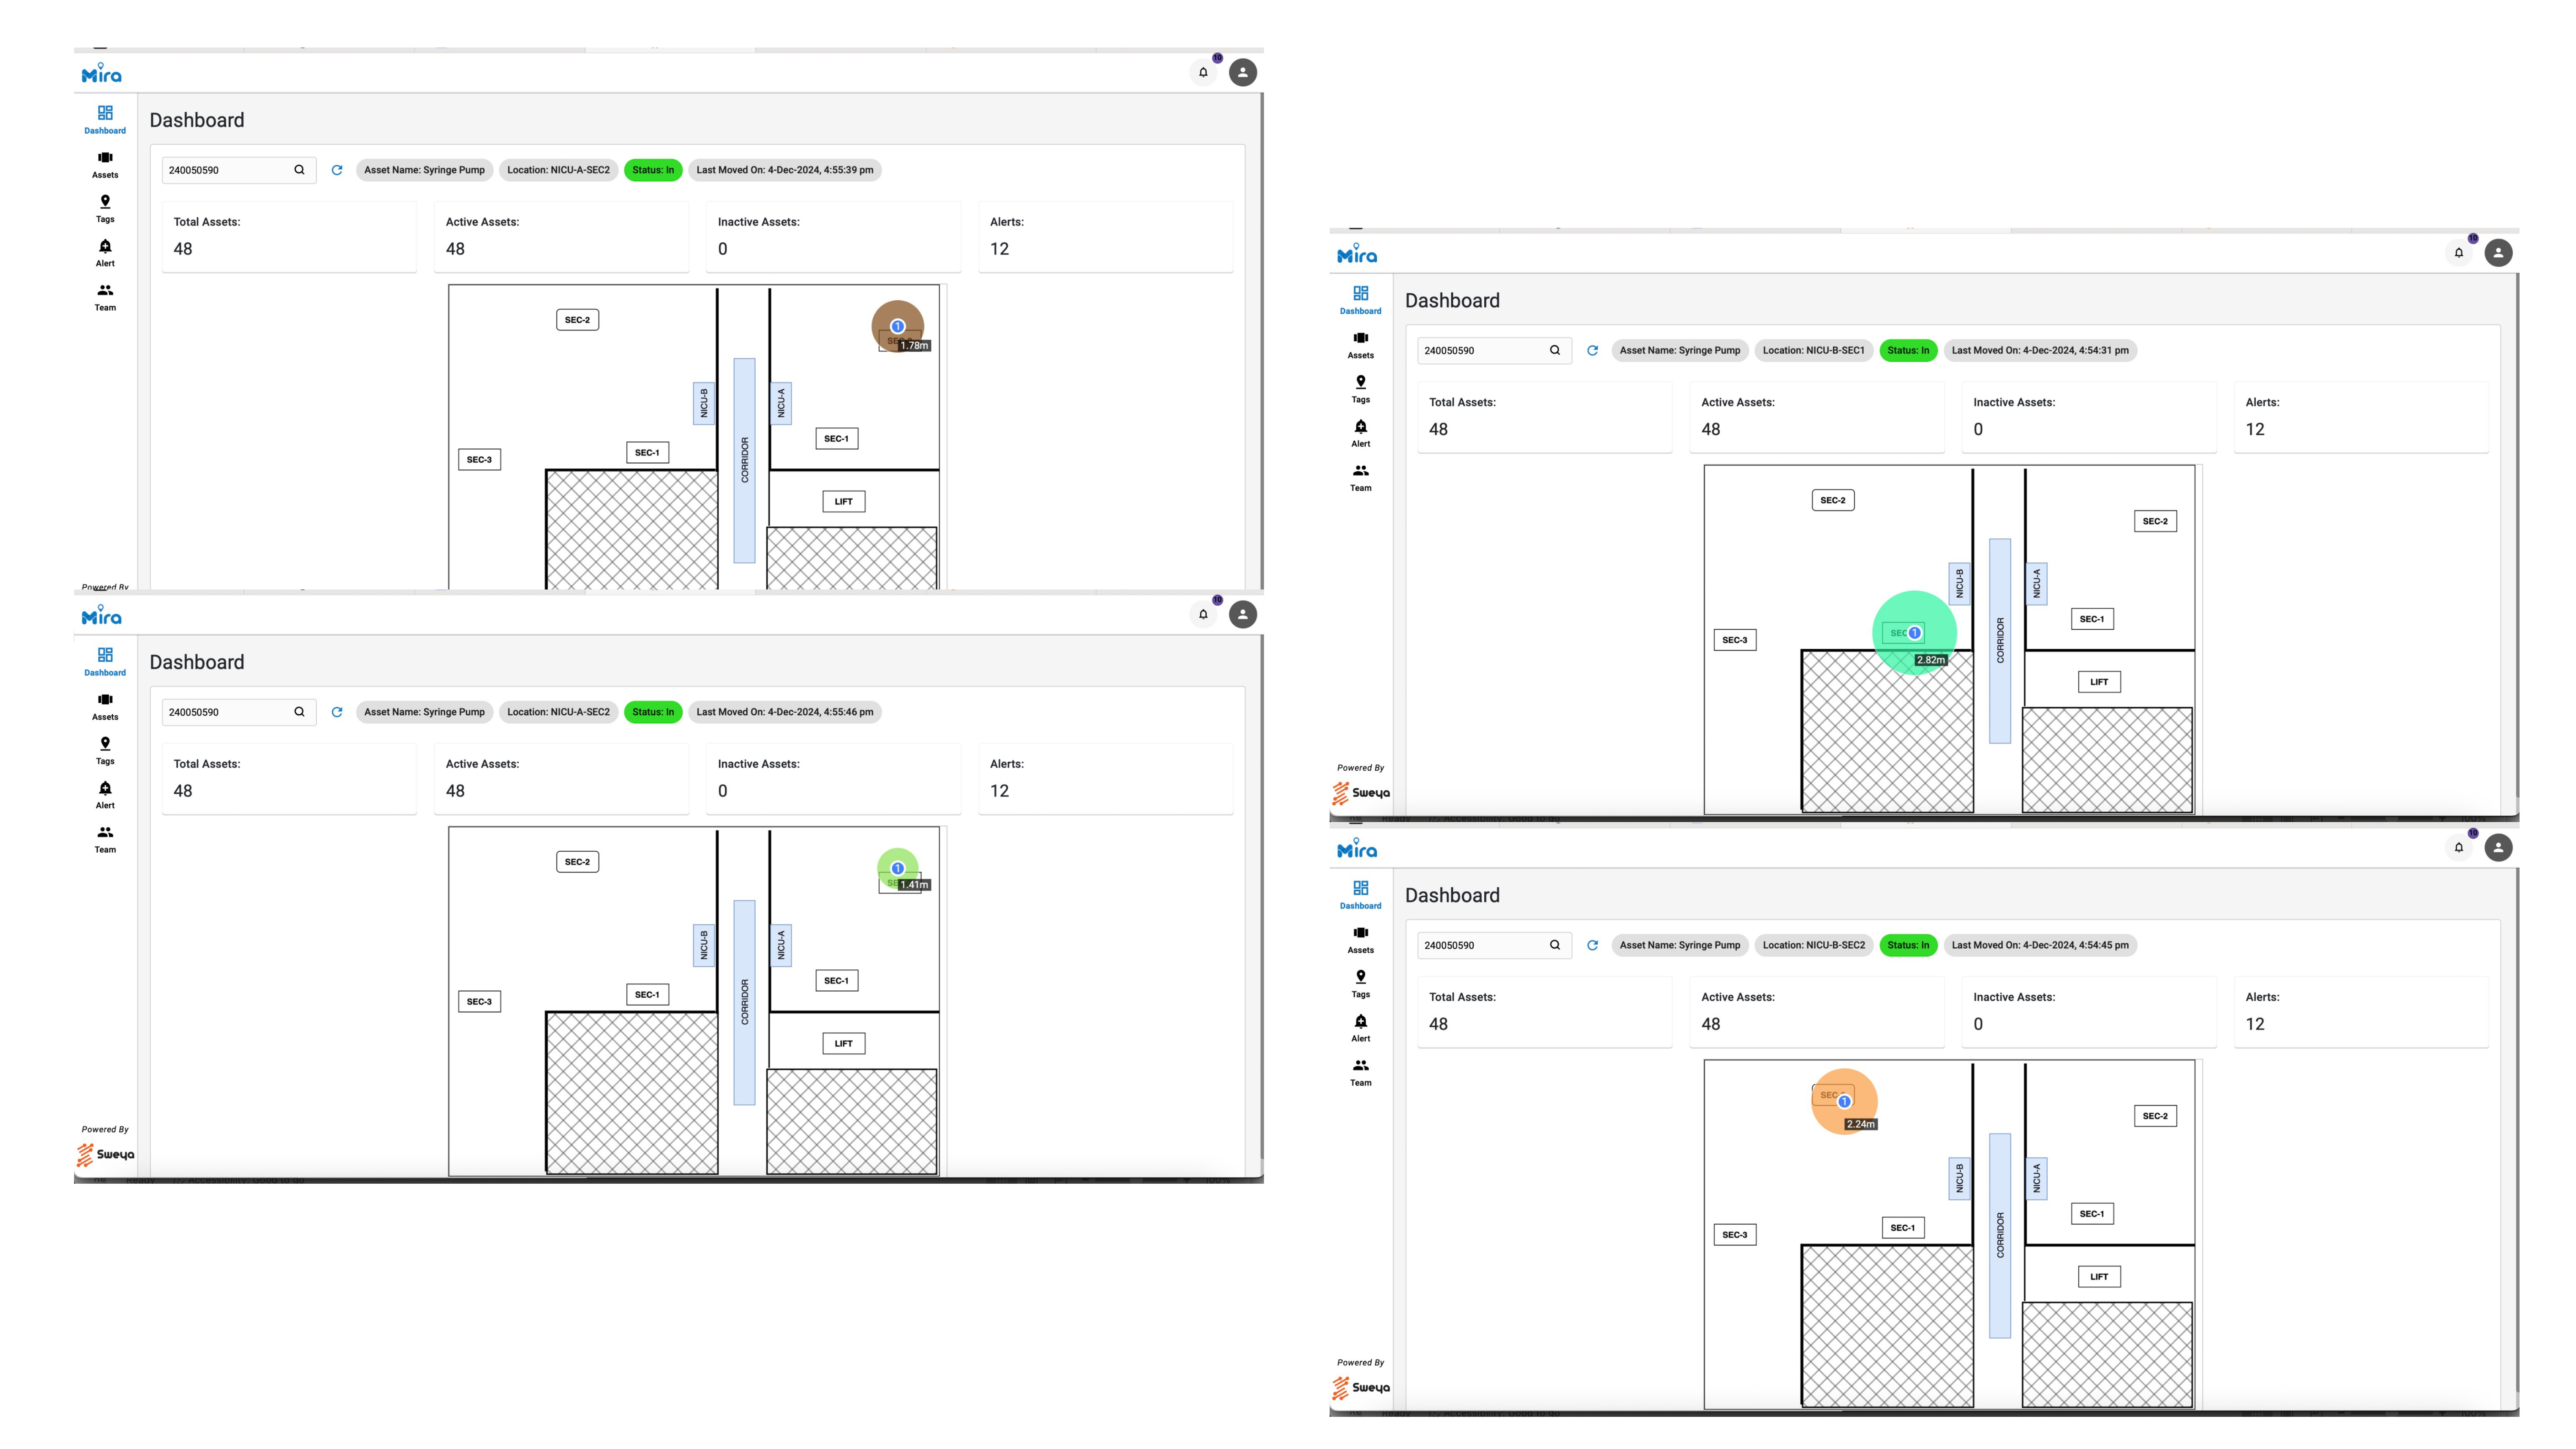2576x1449 pixels.
Task: Open Tags sidebar in the 4:55:39 pm dashboard
Action: coord(105,209)
